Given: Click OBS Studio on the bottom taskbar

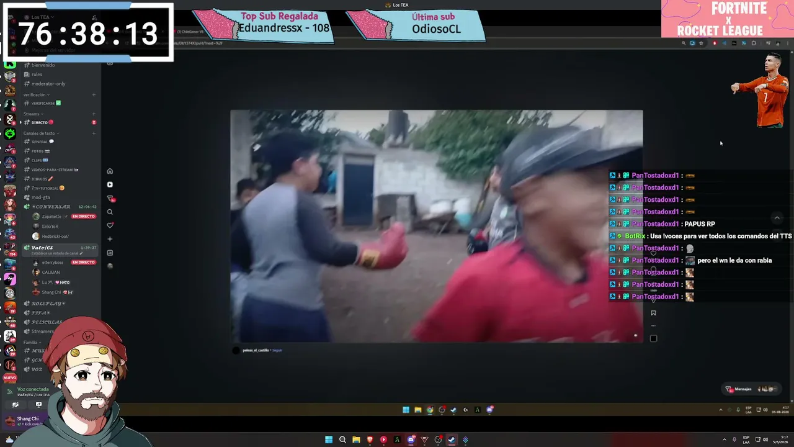Looking at the screenshot, I should click(438, 440).
